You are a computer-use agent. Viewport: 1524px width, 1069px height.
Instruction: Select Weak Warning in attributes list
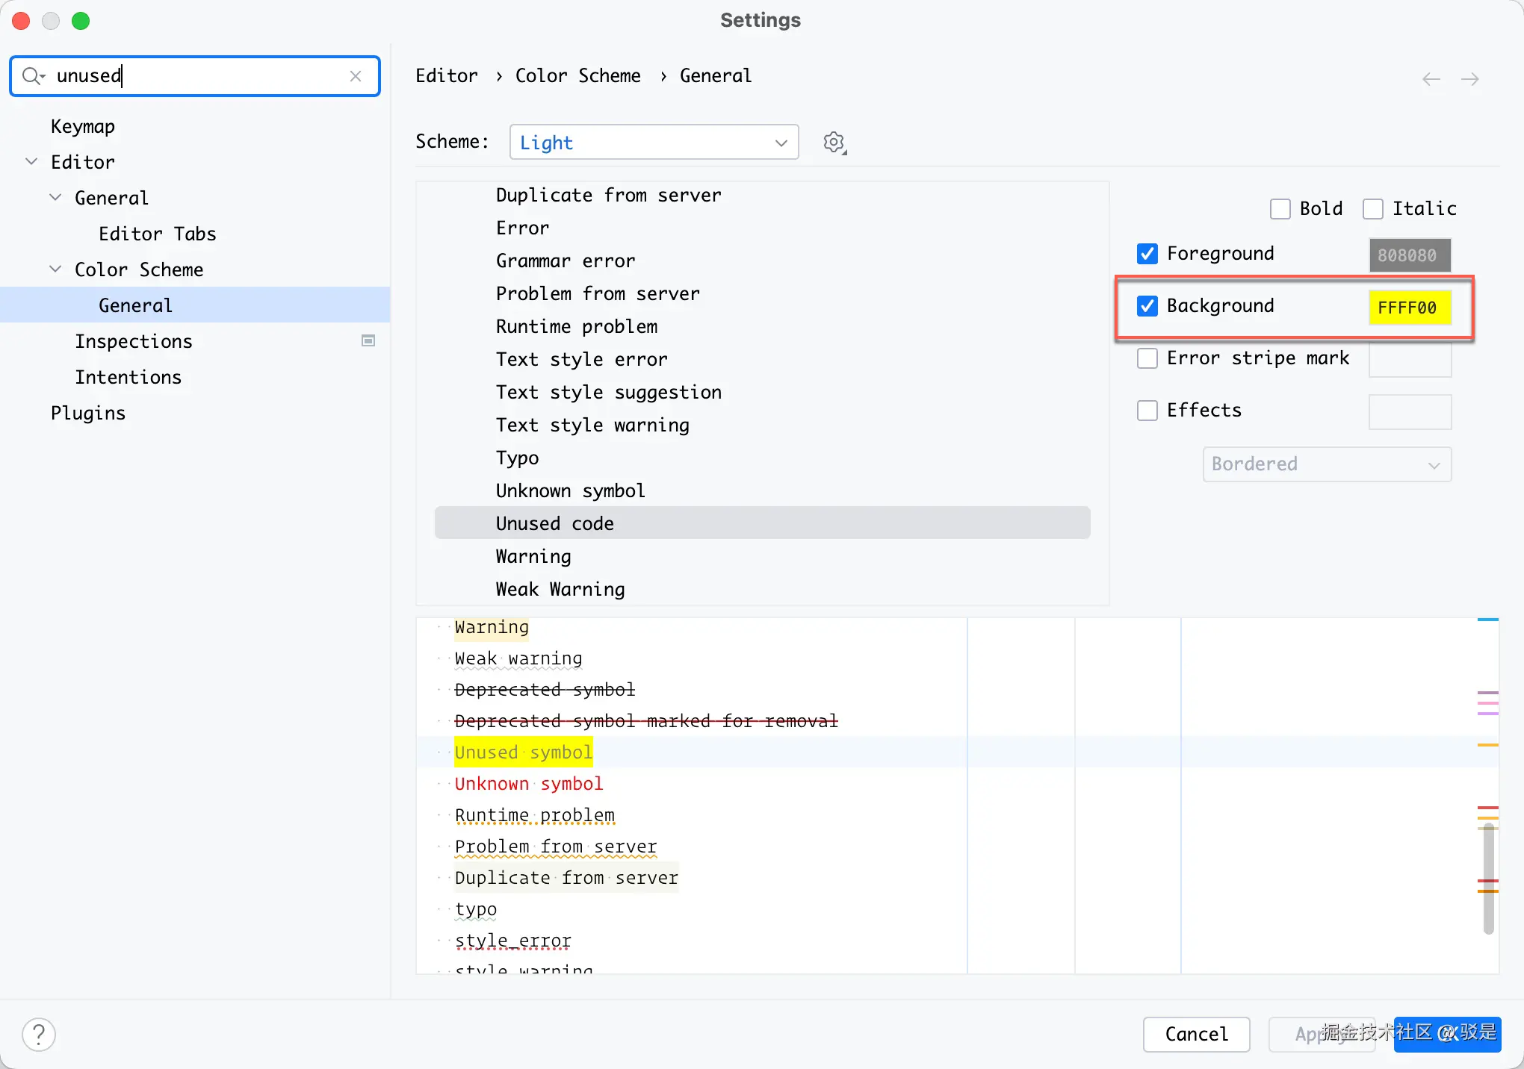click(560, 589)
